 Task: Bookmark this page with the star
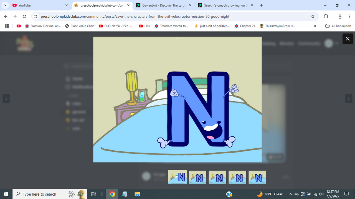pyautogui.click(x=313, y=16)
